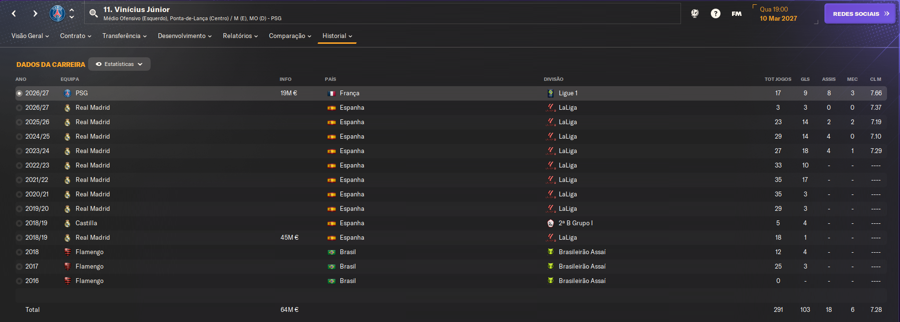Select radio button for 2018 Flamengo row
The width and height of the screenshot is (900, 322).
tap(19, 252)
